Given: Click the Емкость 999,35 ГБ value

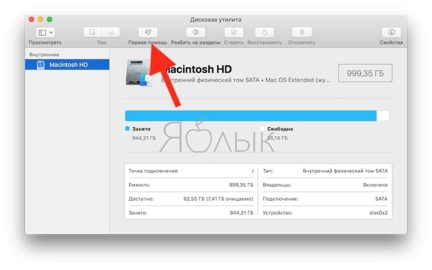Looking at the screenshot, I should click(x=241, y=185).
